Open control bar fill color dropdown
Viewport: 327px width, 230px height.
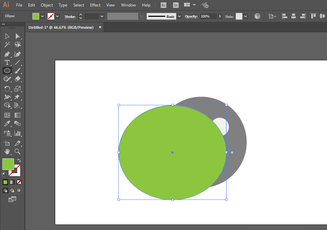(x=43, y=16)
